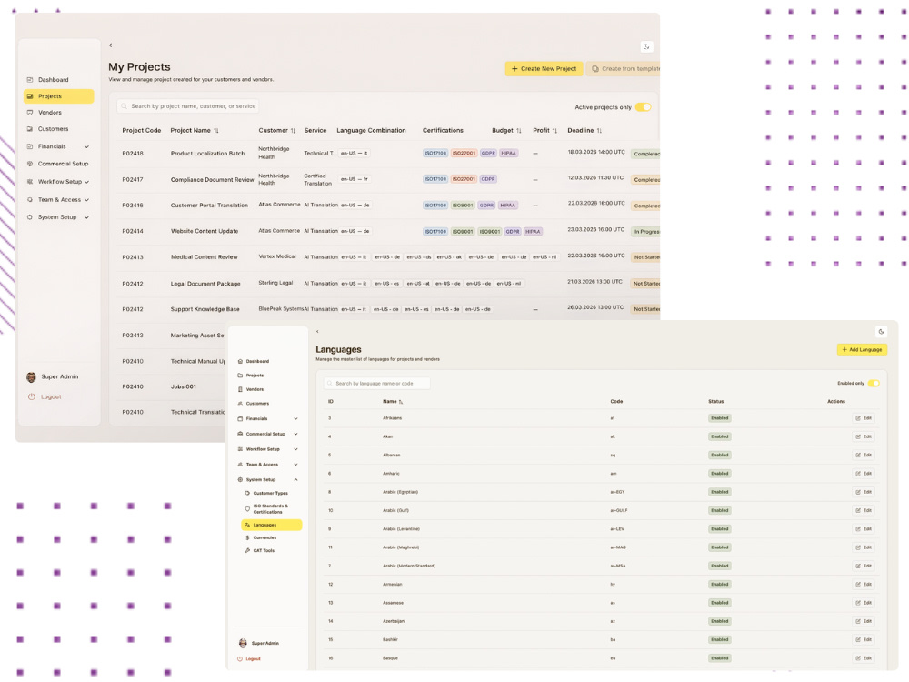Click Customers icon in Languages window sidebar
This screenshot has height=682, width=909.
coord(240,403)
